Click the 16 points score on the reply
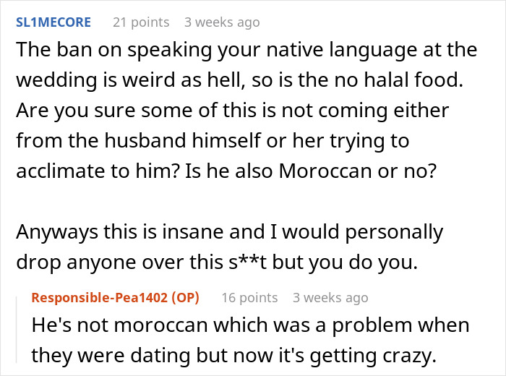 point(249,298)
